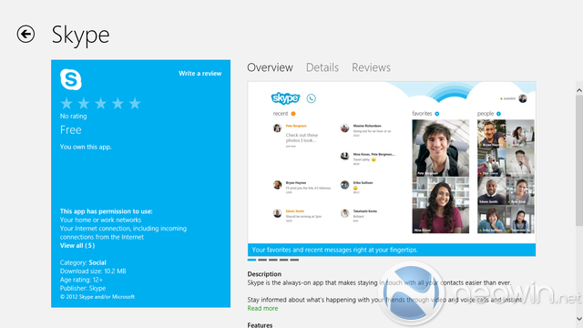Switch to the Details tab
This screenshot has height=328, width=583.
(322, 67)
